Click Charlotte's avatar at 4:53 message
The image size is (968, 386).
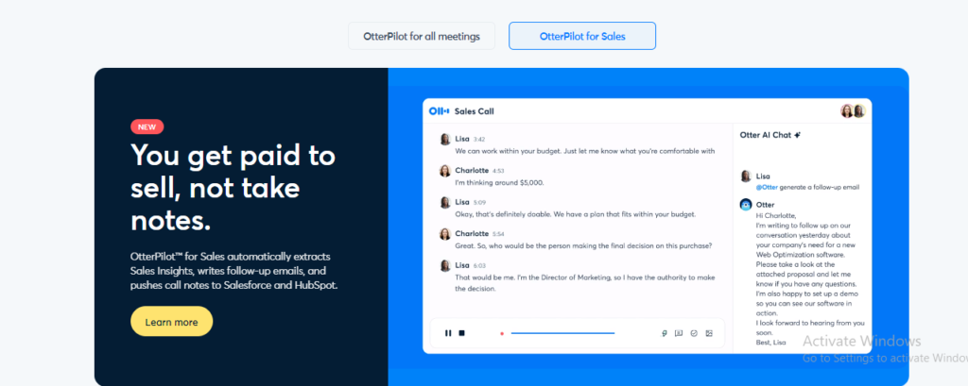[x=444, y=171]
